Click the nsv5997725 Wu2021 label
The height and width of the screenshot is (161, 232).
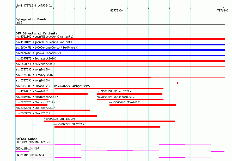(69, 124)
